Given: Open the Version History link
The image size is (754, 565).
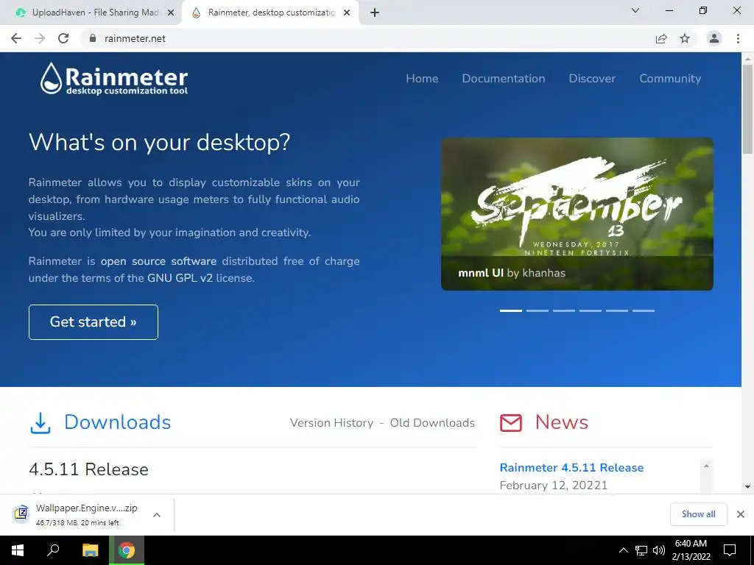Looking at the screenshot, I should tap(331, 423).
